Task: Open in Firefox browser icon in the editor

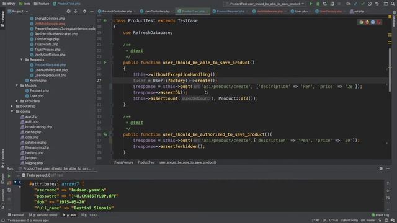Action: (367, 22)
